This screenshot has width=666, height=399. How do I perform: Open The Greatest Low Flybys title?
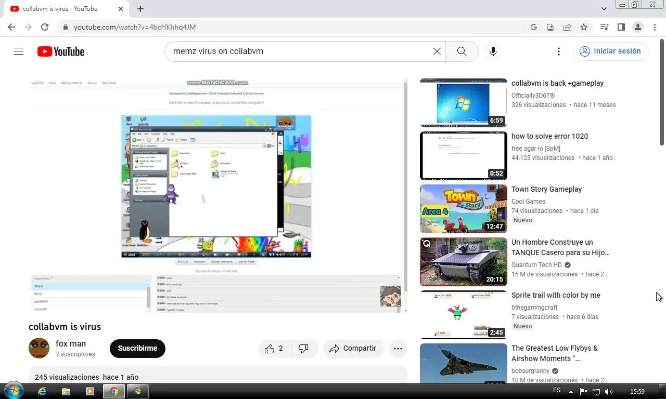click(x=555, y=353)
